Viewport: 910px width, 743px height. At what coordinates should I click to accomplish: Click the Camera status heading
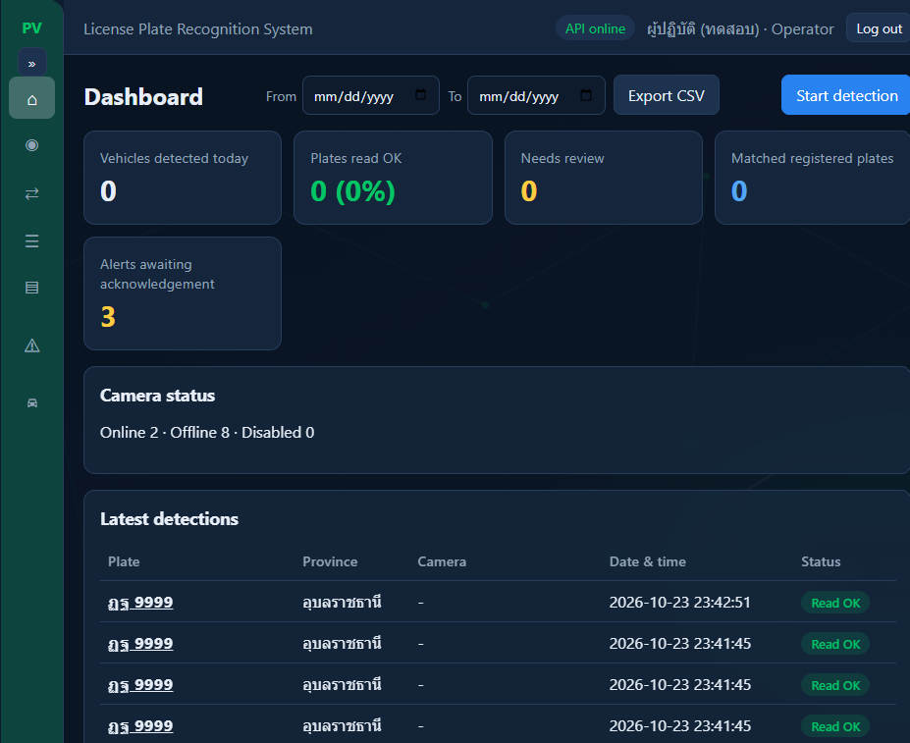pos(157,396)
